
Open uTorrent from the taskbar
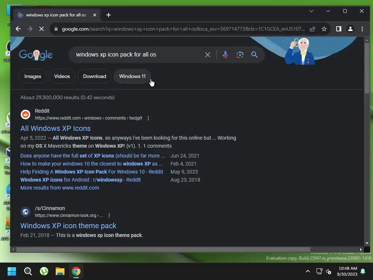coord(44,271)
